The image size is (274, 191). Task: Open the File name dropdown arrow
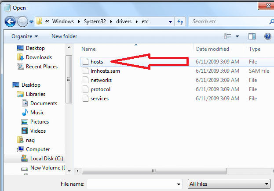[179, 184]
